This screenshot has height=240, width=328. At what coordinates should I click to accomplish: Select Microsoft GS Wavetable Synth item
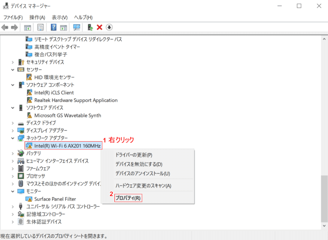pyautogui.click(x=68, y=115)
